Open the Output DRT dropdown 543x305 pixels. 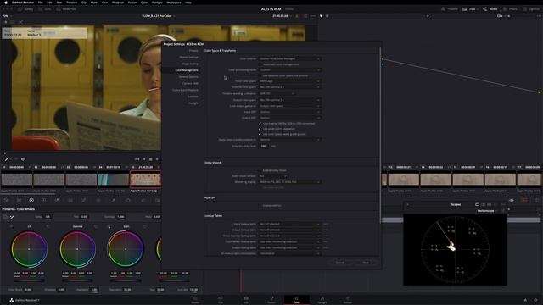click(x=290, y=118)
